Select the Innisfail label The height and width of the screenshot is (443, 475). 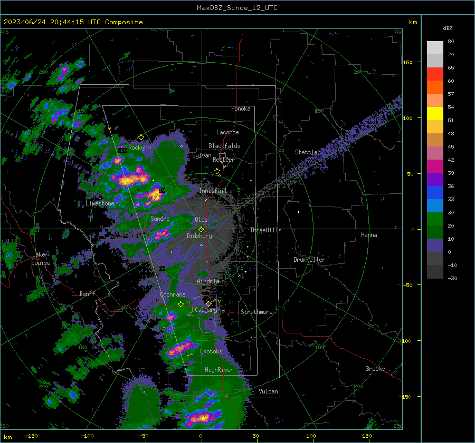click(x=213, y=191)
